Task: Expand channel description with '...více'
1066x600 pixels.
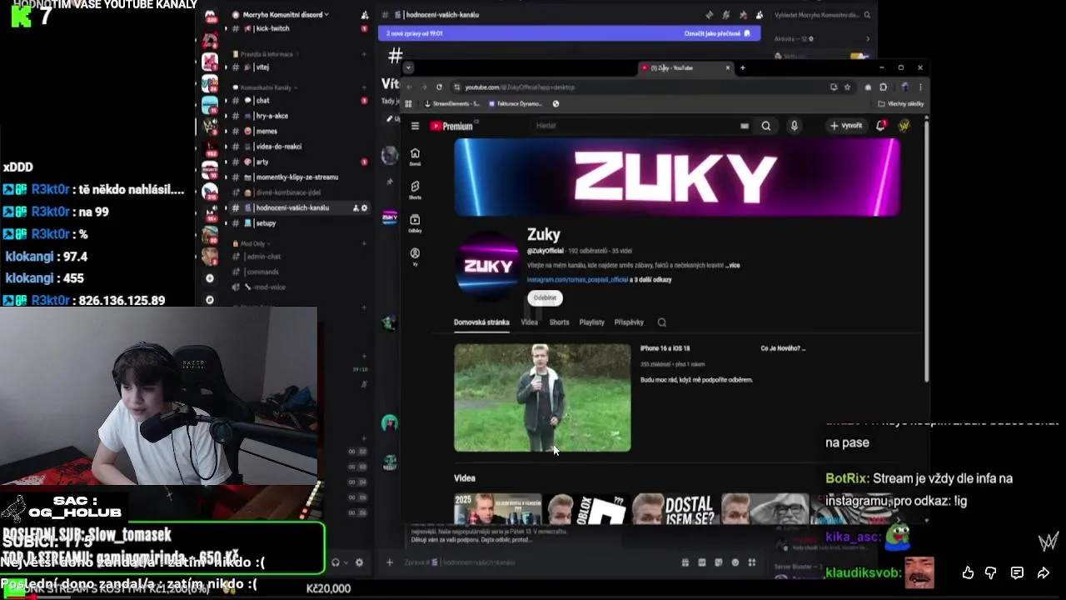Action: [732, 266]
